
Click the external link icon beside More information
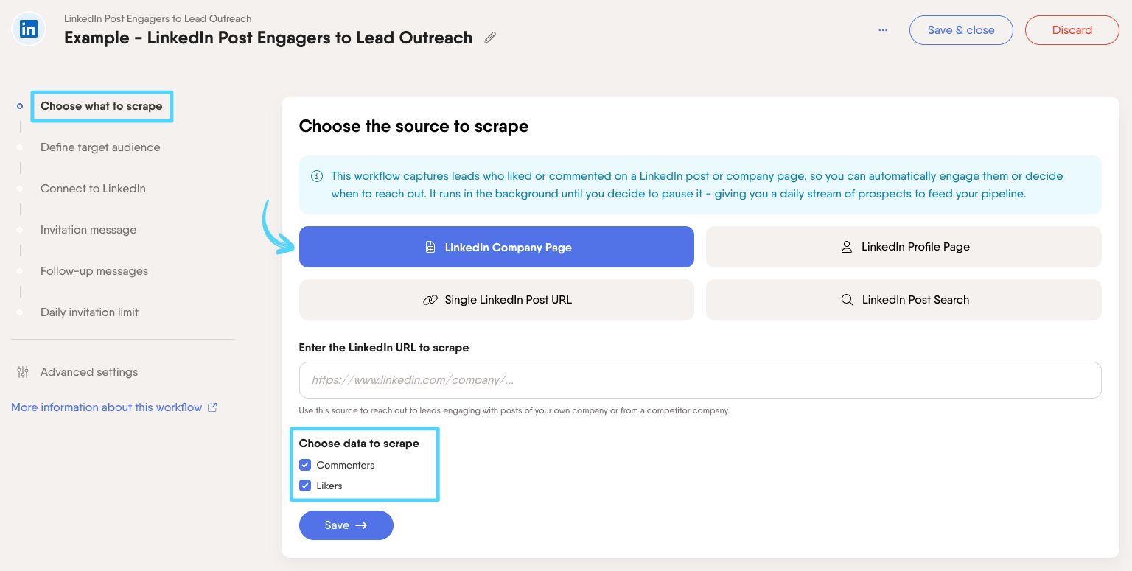pos(212,407)
